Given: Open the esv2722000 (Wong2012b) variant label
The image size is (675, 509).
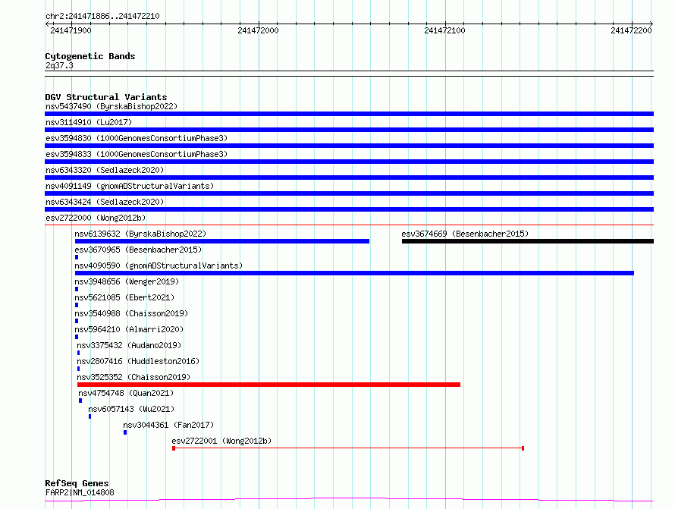Looking at the screenshot, I should point(95,218).
